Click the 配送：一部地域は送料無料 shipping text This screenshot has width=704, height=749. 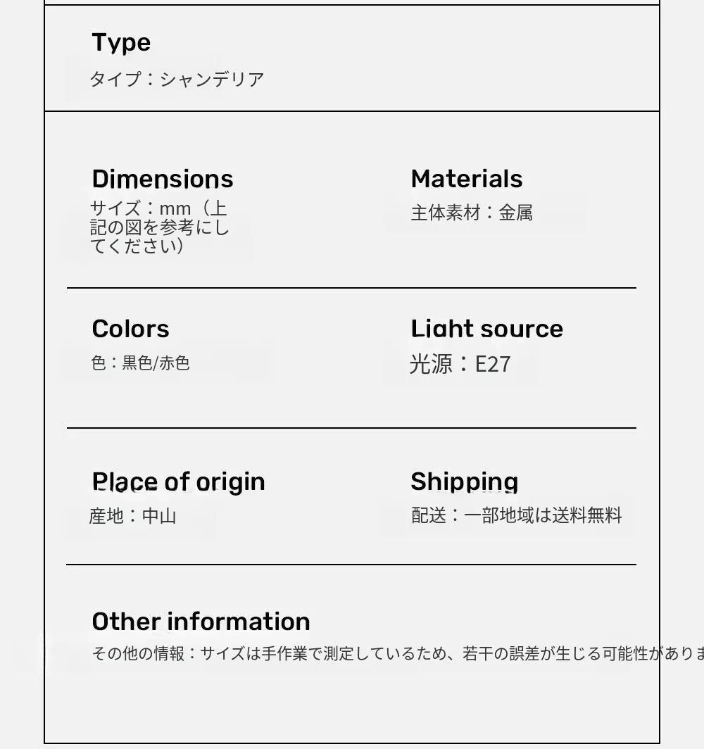click(517, 516)
